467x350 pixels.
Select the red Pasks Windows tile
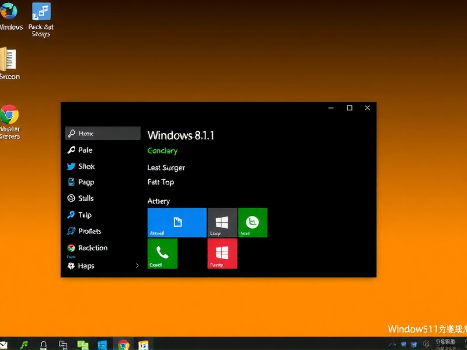coord(222,253)
